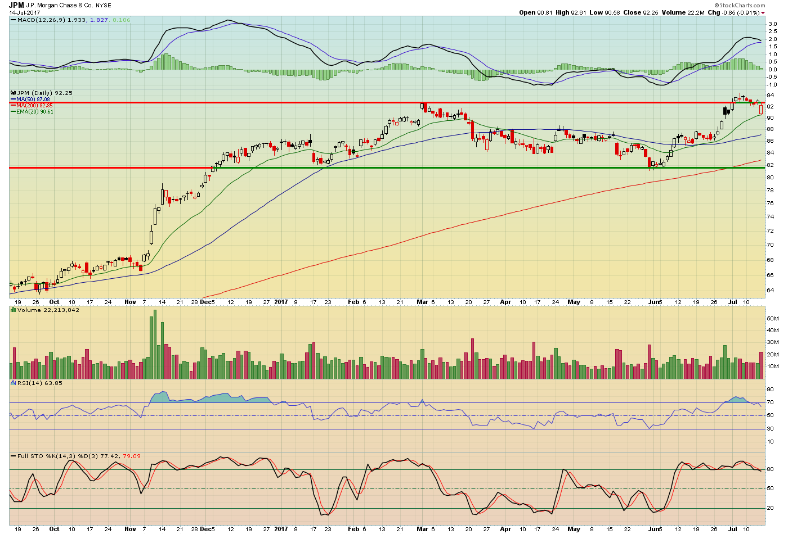The width and height of the screenshot is (788, 534).
Task: Click the tallest green volume bar in November
Action: 155,344
